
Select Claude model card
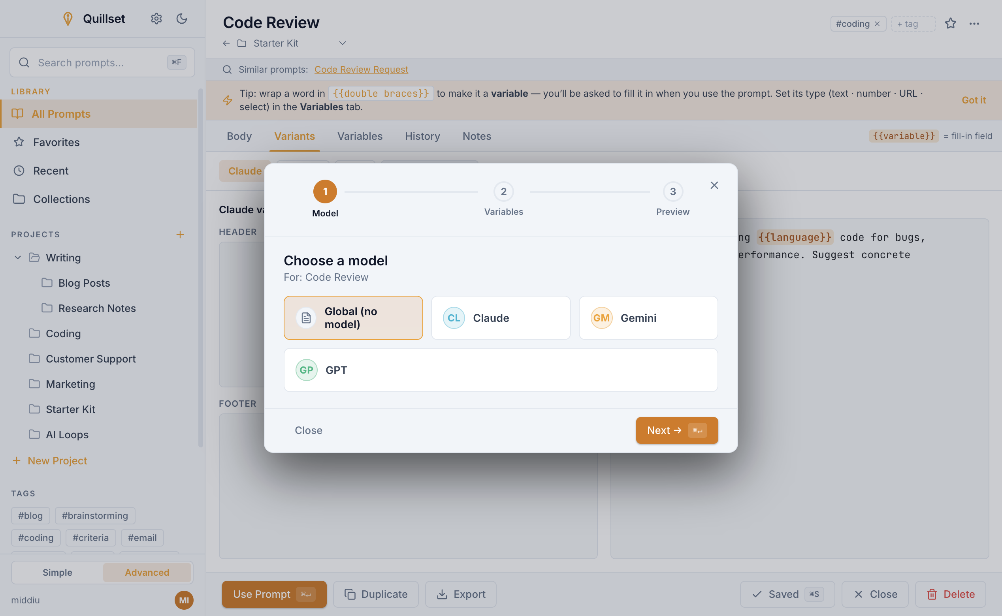501,318
